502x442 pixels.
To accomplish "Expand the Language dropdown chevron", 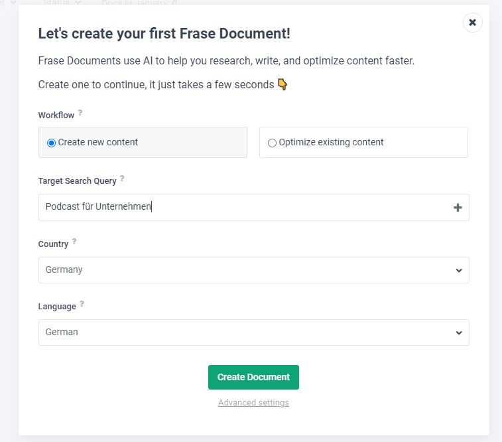I will (459, 332).
